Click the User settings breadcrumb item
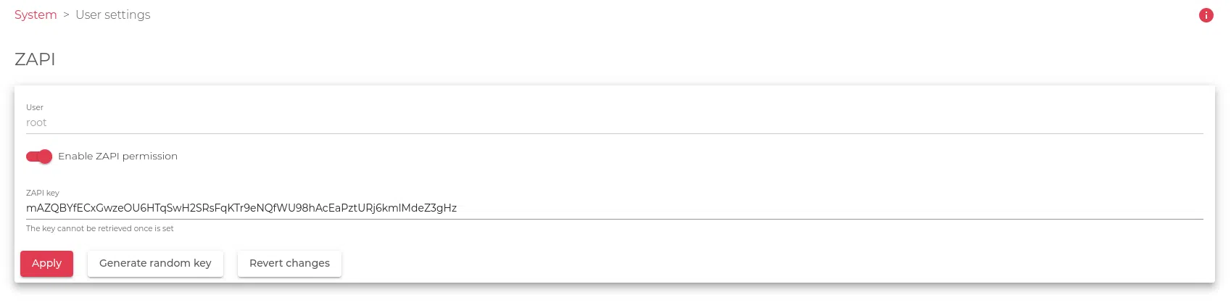Screen dimensions: 1231x308 [x=113, y=15]
